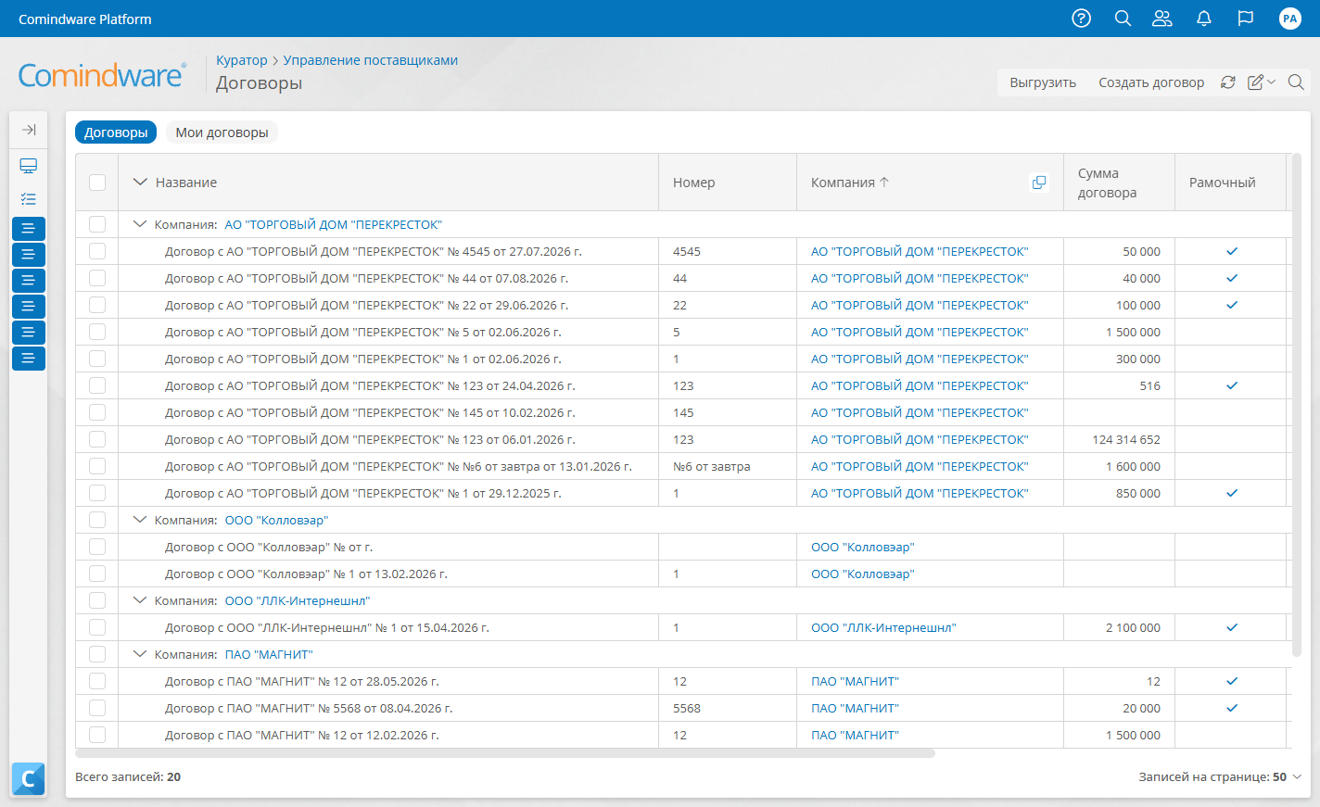Image resolution: width=1320 pixels, height=807 pixels.
Task: Check the row for contract № 4545
Action: pos(97,251)
